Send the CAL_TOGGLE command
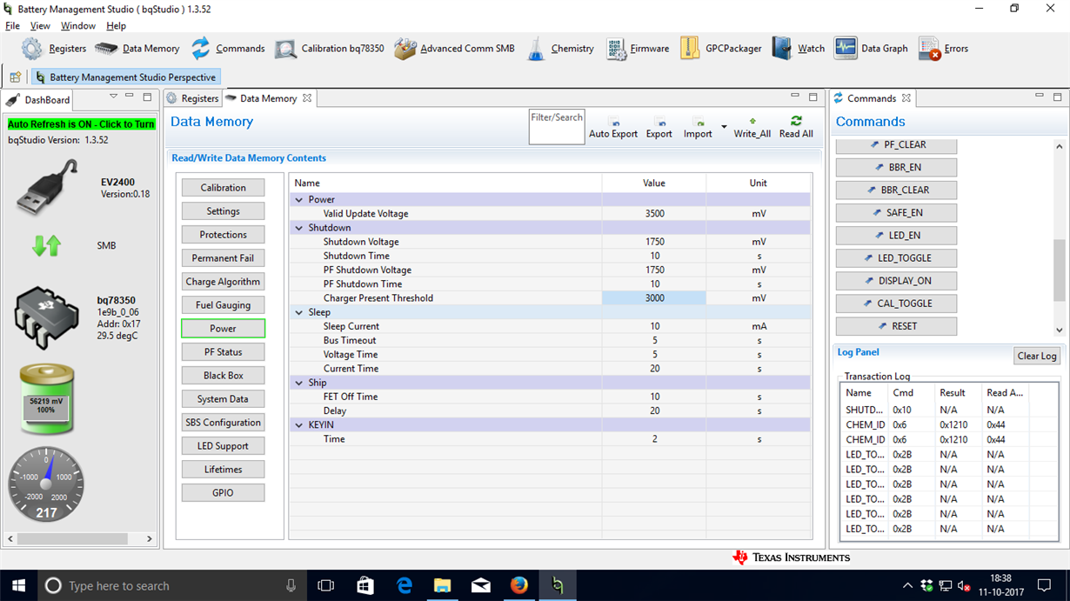Screen dimensions: 1070x601 [x=896, y=304]
